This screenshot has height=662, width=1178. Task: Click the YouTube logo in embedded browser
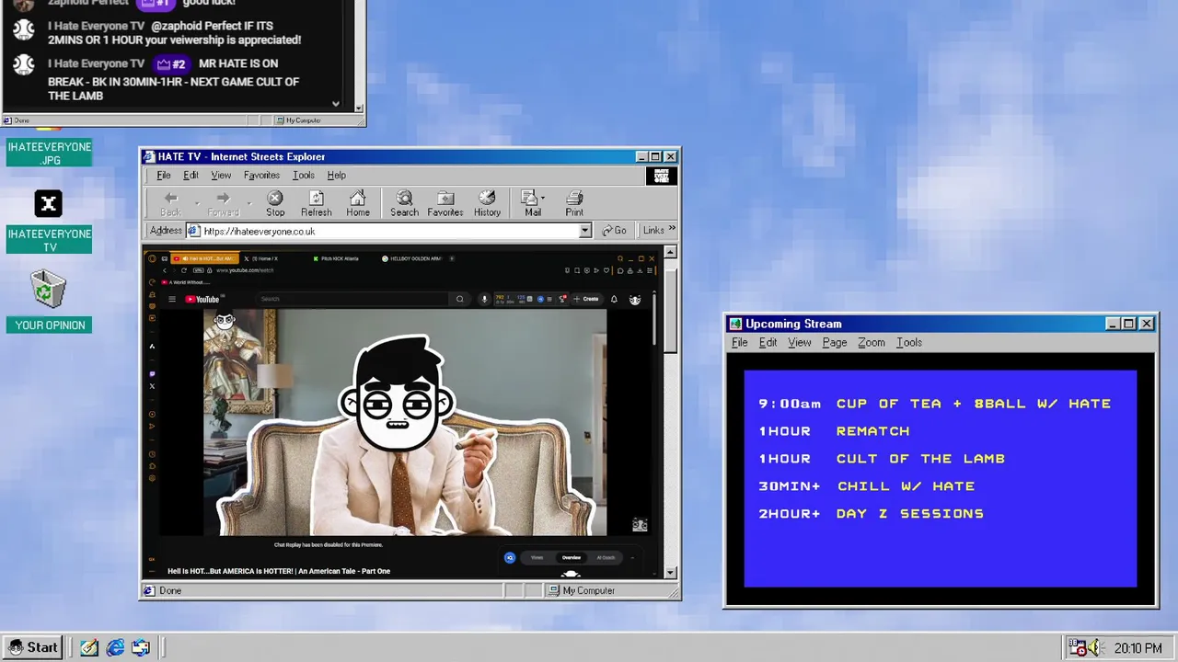click(202, 299)
